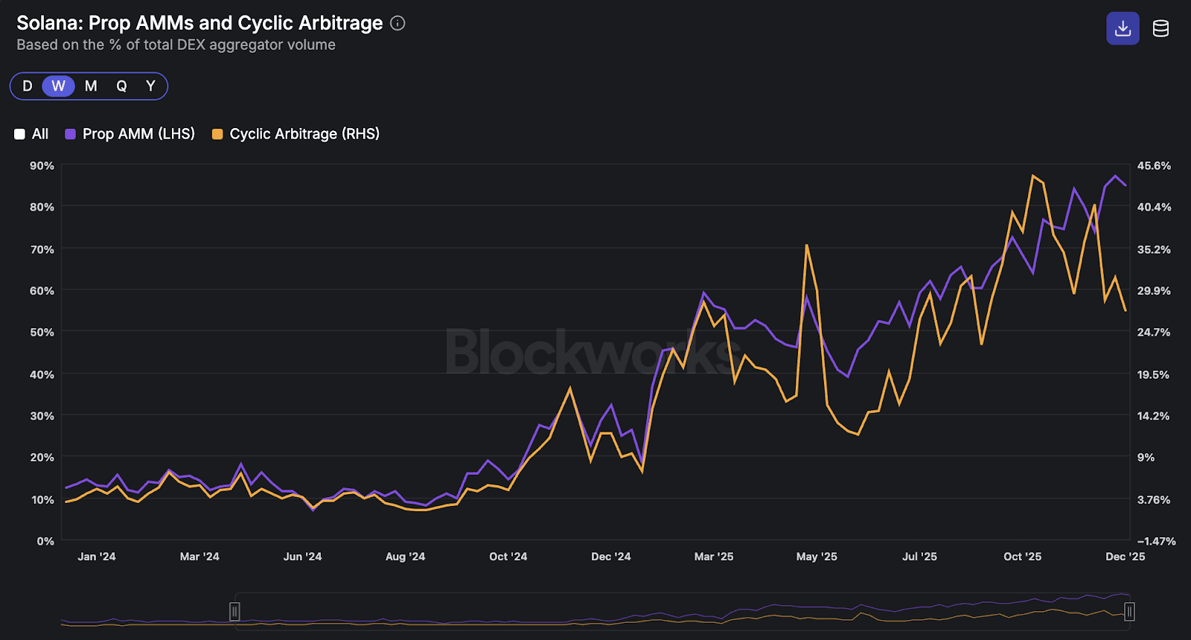The image size is (1191, 640).
Task: Click the chart title text
Action: coord(199,23)
